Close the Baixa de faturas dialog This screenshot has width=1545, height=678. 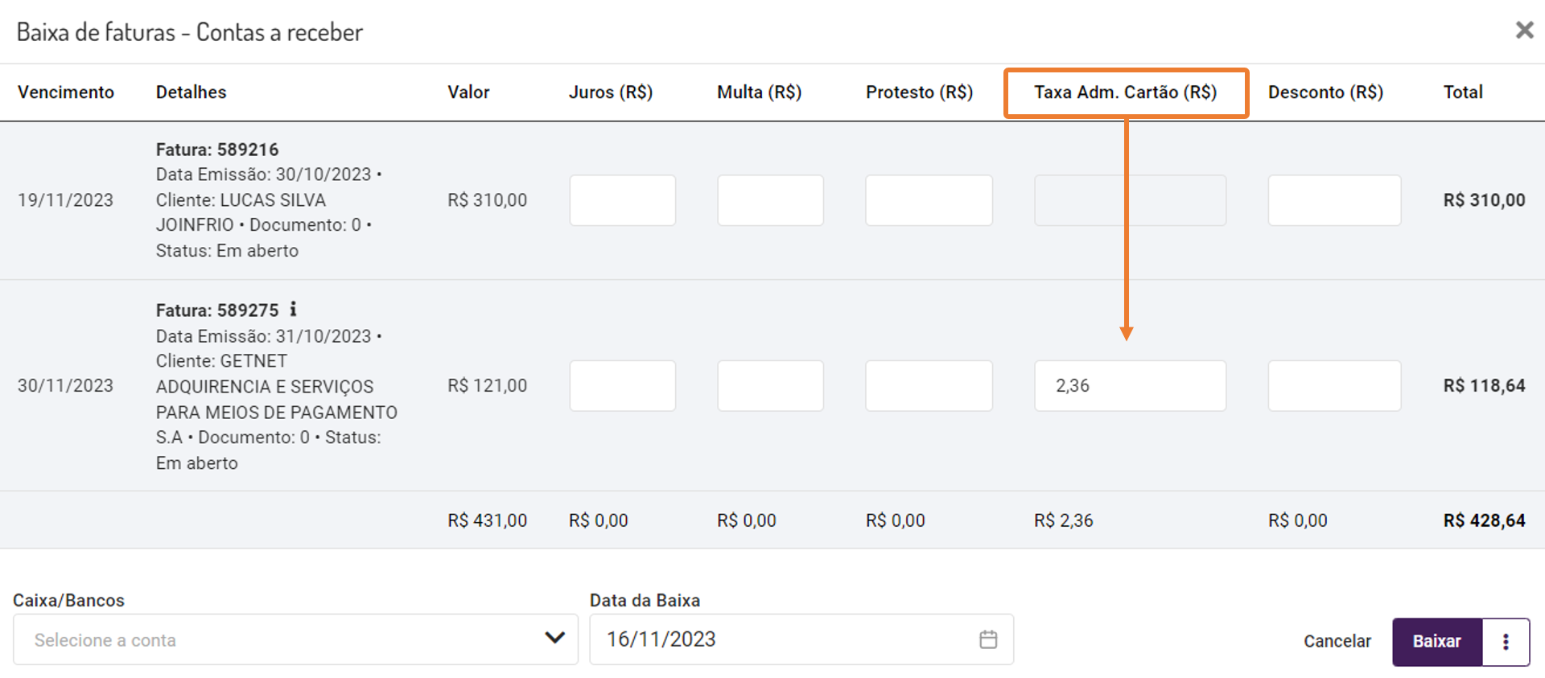1524,31
